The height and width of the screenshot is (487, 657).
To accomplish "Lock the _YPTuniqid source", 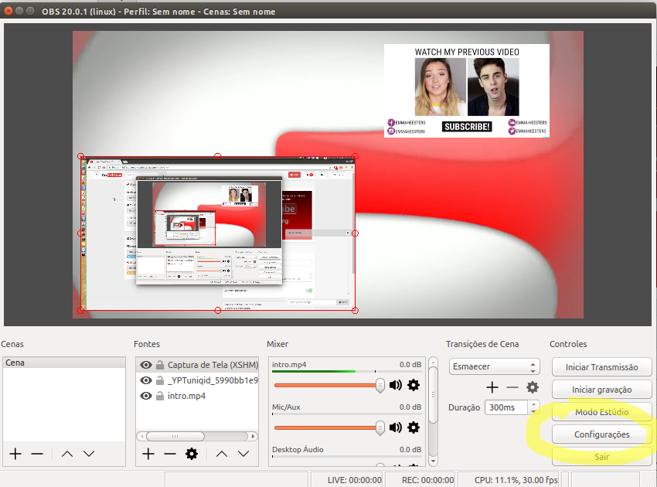I will click(x=160, y=380).
